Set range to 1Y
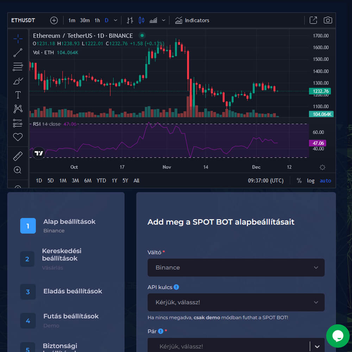 [x=114, y=181]
